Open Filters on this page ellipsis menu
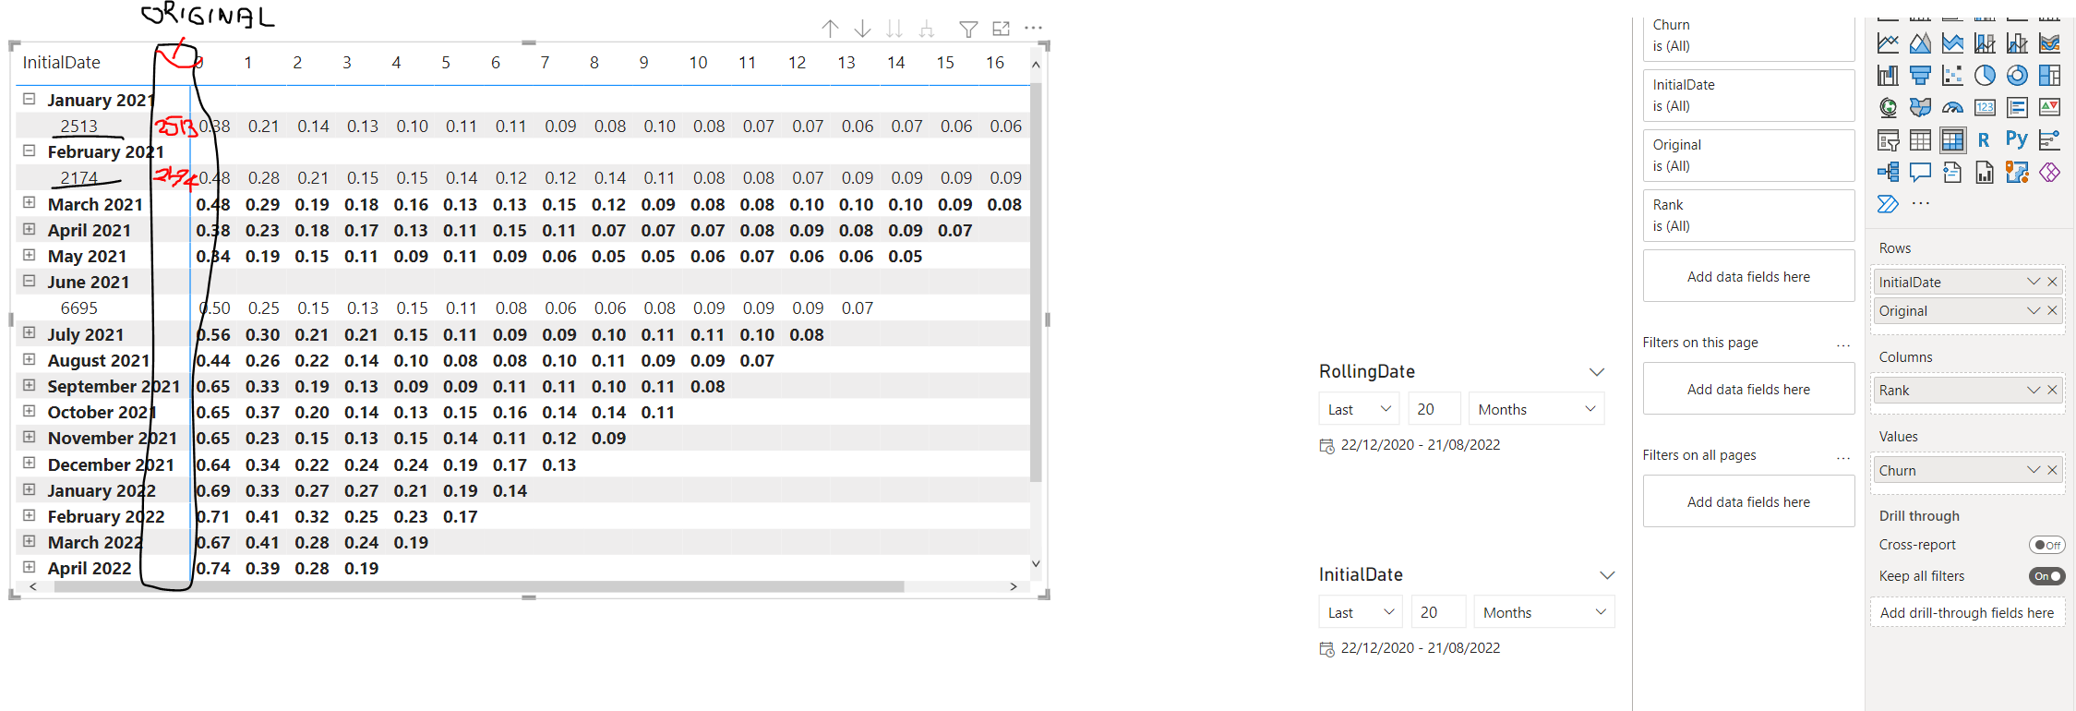 [1843, 344]
